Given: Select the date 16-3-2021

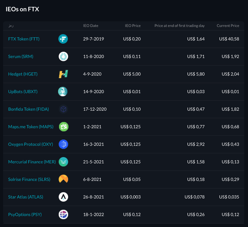Looking at the screenshot, I should click(94, 144).
